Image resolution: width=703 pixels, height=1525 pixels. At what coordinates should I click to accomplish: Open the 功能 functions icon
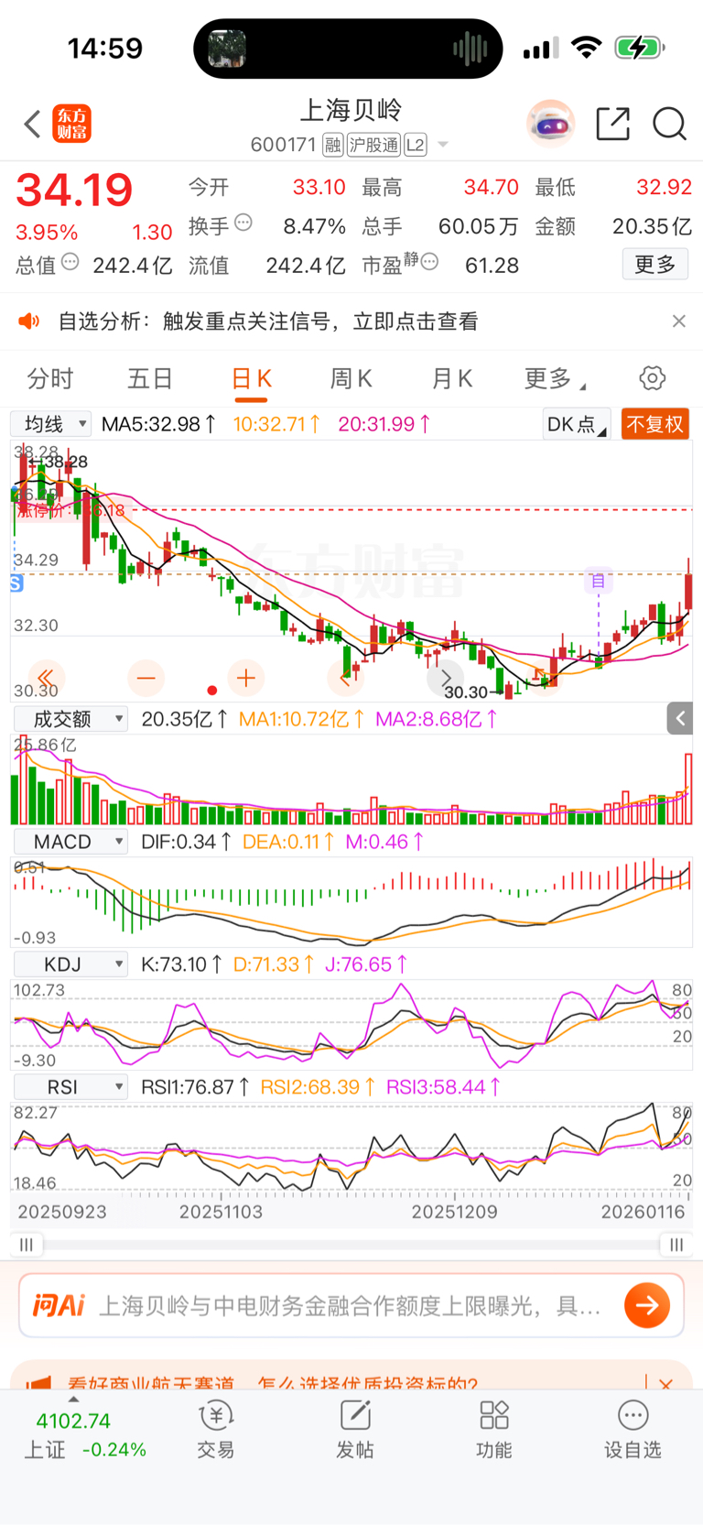coord(494,1430)
